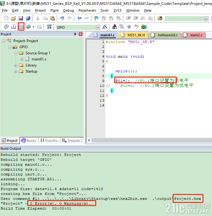This screenshot has height=216, width=212.
Task: Translate current file icon
Action: tap(6, 27)
